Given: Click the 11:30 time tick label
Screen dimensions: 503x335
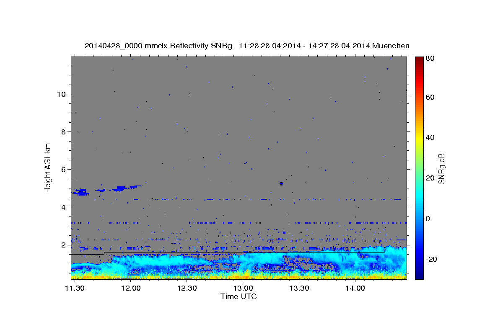Looking at the screenshot, I should pyautogui.click(x=75, y=289).
